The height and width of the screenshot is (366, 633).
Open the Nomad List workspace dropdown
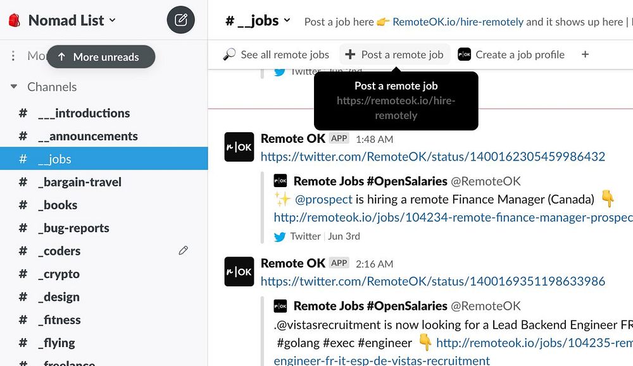pyautogui.click(x=72, y=20)
